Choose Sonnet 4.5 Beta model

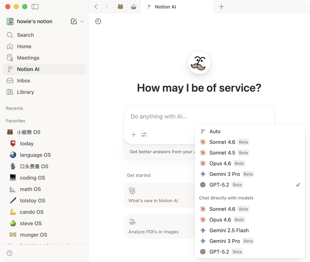pos(250,153)
